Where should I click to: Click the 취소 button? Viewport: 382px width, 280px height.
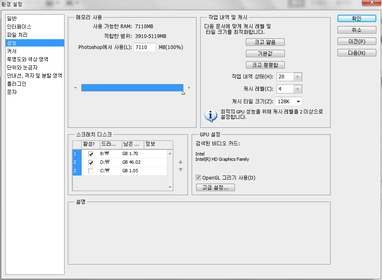(x=357, y=30)
